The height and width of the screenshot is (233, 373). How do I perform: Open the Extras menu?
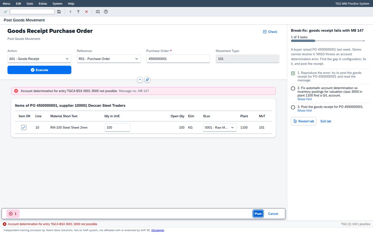coord(43,3)
